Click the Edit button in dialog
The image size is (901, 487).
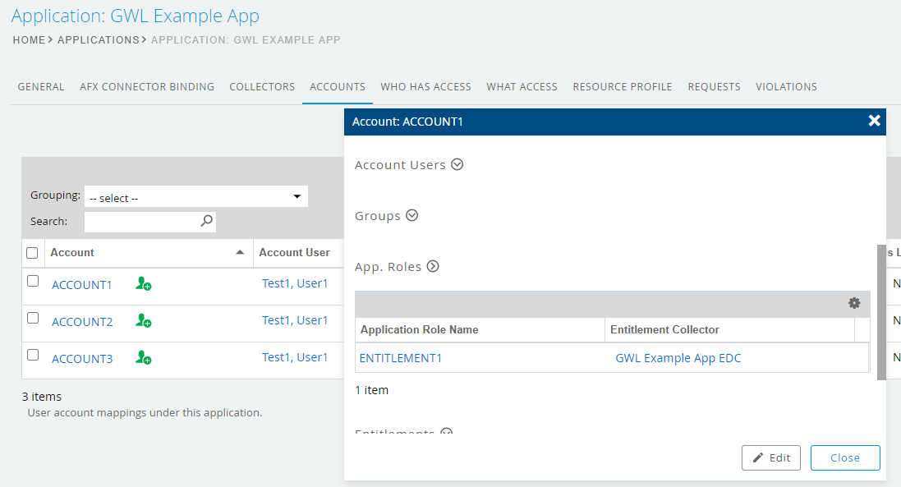pos(770,457)
